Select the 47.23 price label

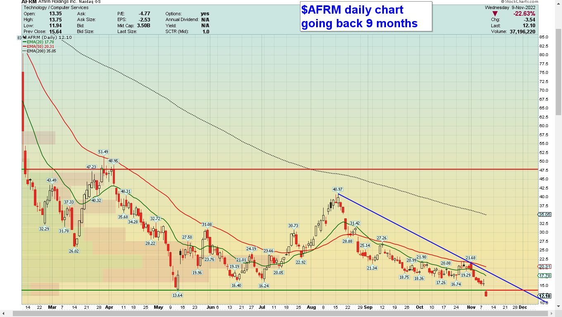(x=91, y=167)
